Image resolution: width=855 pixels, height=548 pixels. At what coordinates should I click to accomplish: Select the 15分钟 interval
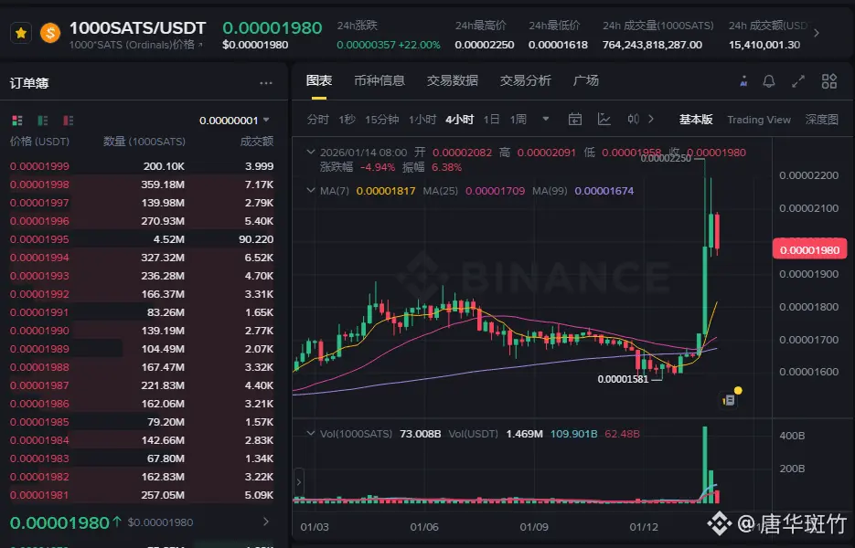point(381,120)
